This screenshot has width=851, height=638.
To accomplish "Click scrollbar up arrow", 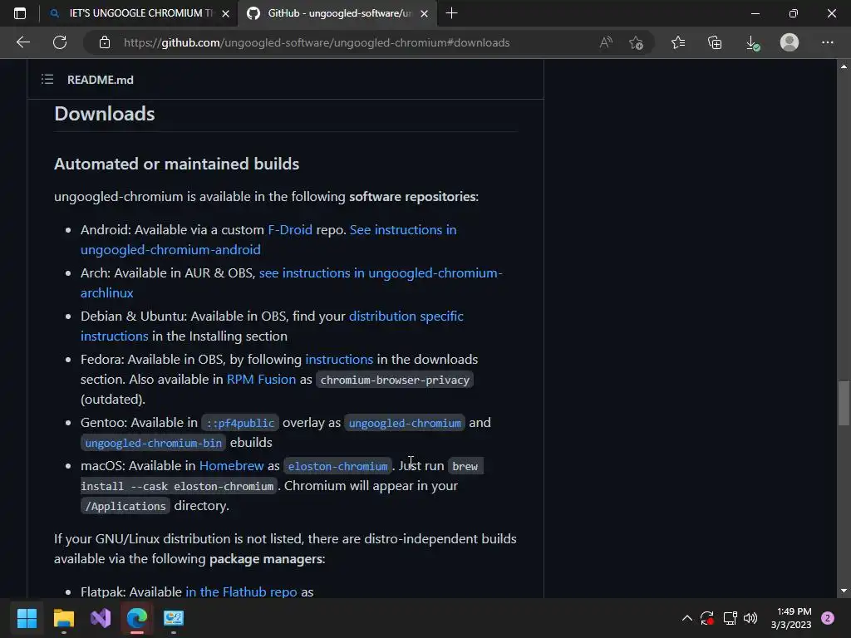I will click(844, 66).
